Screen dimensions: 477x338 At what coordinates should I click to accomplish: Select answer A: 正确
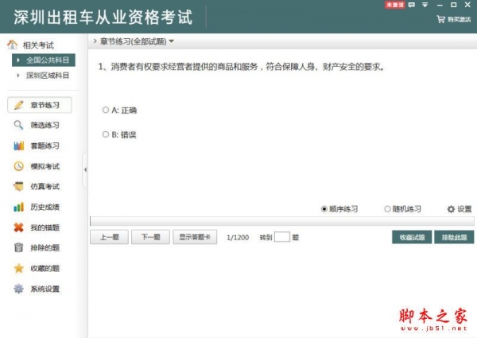pos(106,110)
